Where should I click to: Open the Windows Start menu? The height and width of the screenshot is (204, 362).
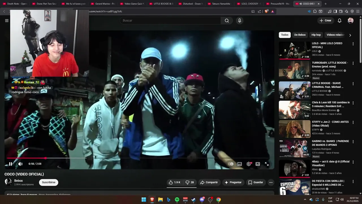pyautogui.click(x=144, y=199)
